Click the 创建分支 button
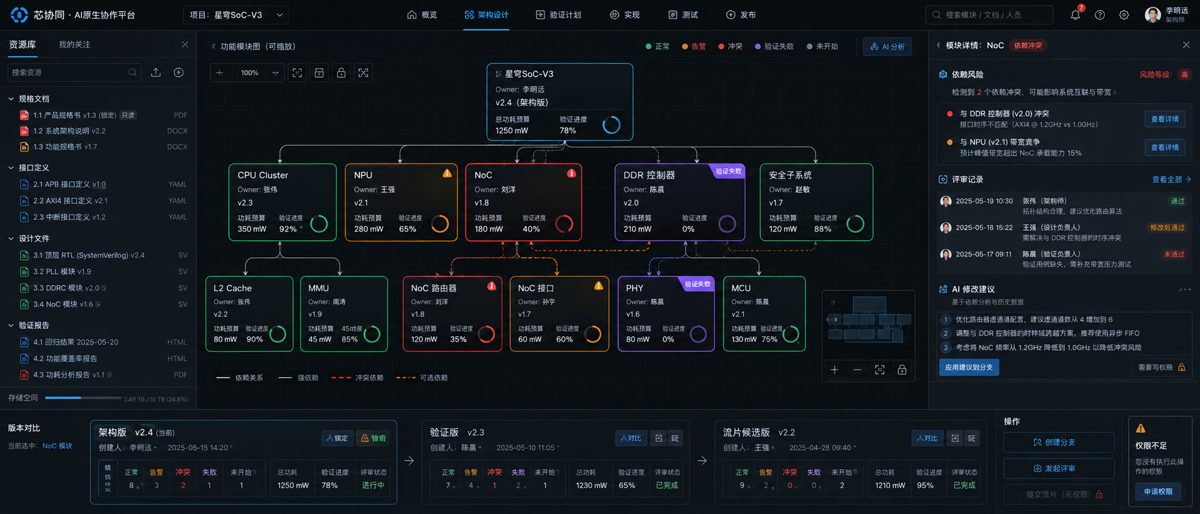This screenshot has width=1200, height=514. pos(1059,442)
